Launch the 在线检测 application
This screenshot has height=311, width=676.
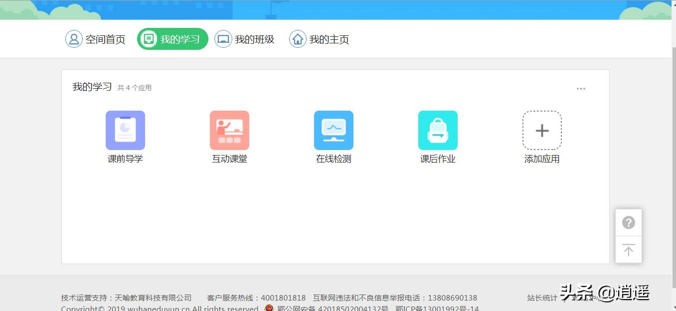click(x=333, y=130)
